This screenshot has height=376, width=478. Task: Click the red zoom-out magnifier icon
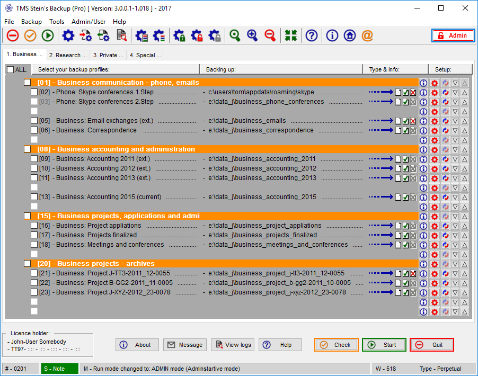pyautogui.click(x=270, y=35)
